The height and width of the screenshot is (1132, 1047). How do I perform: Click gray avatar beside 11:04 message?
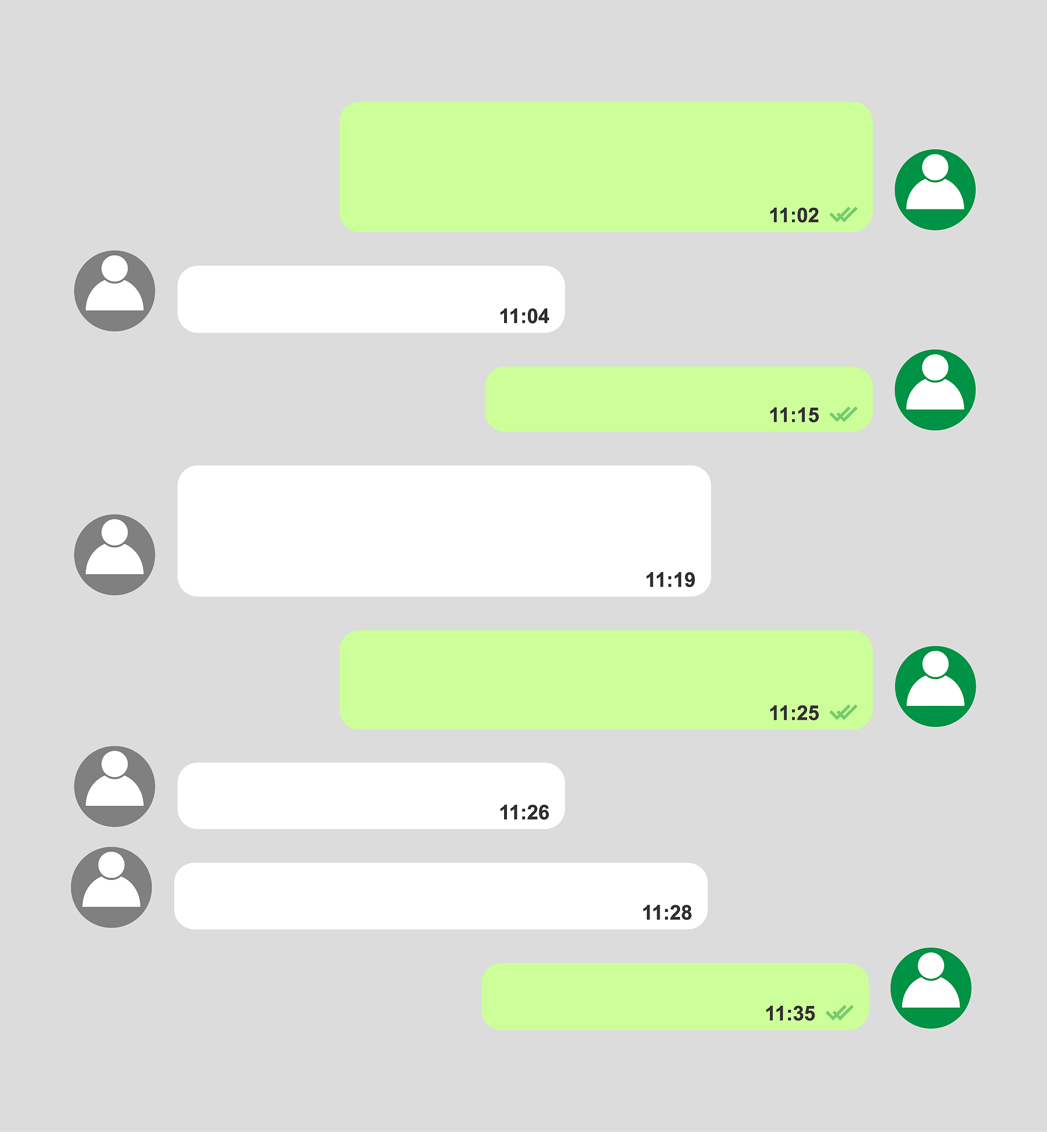pyautogui.click(x=114, y=291)
